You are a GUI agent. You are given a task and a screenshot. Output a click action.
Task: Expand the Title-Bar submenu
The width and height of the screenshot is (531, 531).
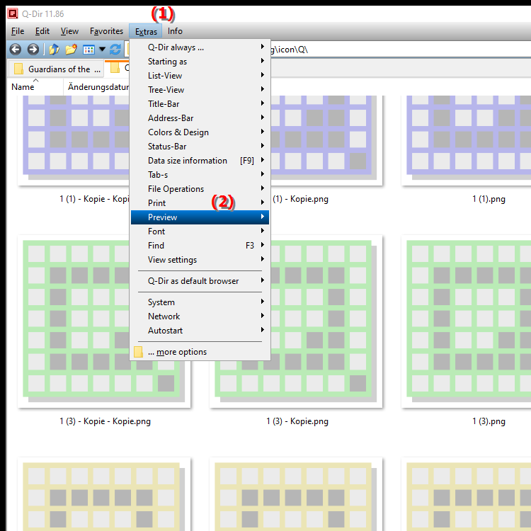(x=200, y=104)
